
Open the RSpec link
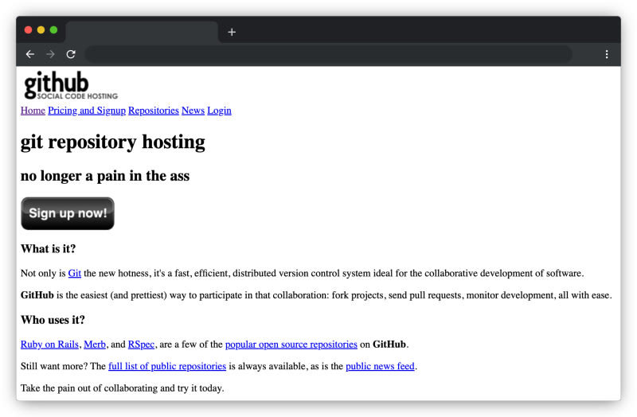141,345
